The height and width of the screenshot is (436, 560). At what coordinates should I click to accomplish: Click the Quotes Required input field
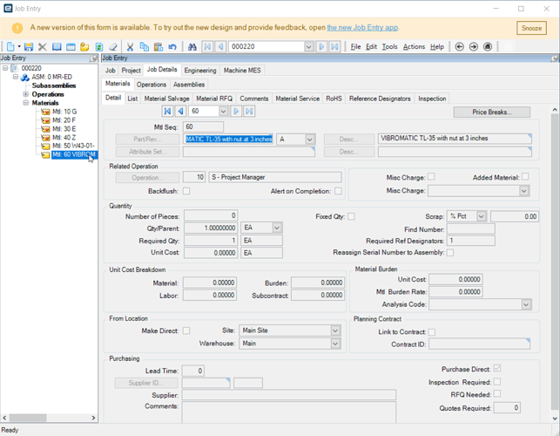(x=507, y=408)
